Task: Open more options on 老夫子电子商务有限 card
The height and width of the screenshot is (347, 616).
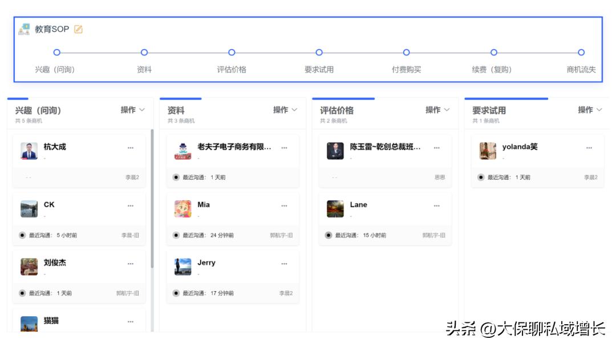Action: coord(283,148)
